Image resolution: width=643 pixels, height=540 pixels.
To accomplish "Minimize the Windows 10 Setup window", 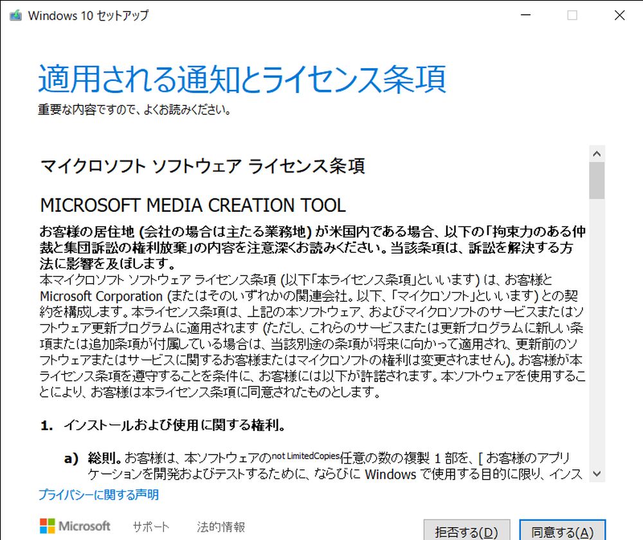I will (526, 15).
